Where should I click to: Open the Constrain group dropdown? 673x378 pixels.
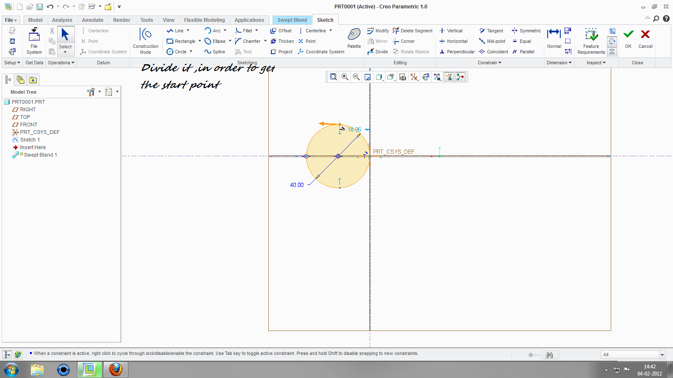click(490, 63)
